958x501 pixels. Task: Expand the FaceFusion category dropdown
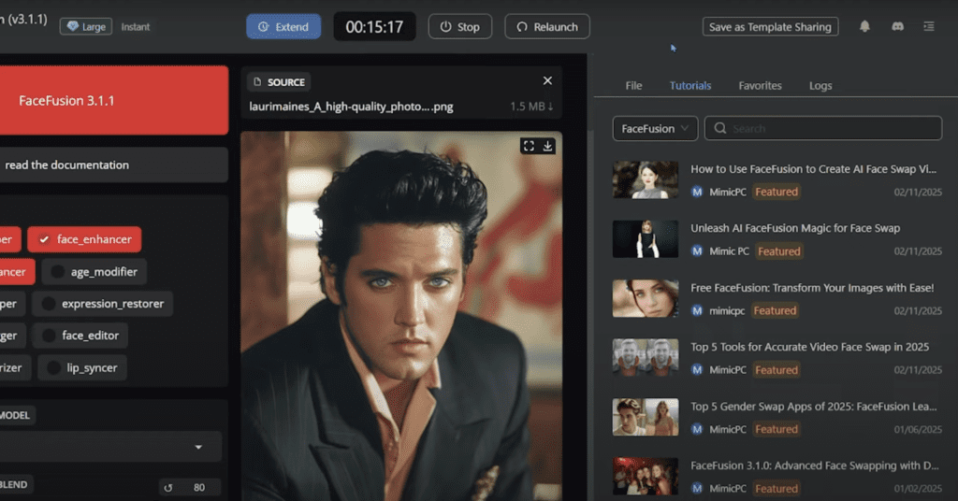(655, 129)
